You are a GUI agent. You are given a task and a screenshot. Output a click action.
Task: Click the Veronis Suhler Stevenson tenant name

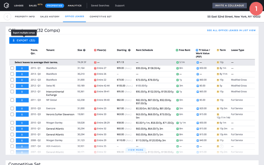tap(60, 114)
